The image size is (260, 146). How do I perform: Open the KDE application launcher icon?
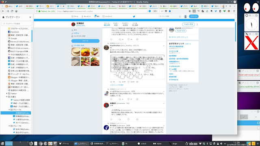pyautogui.click(x=2, y=144)
